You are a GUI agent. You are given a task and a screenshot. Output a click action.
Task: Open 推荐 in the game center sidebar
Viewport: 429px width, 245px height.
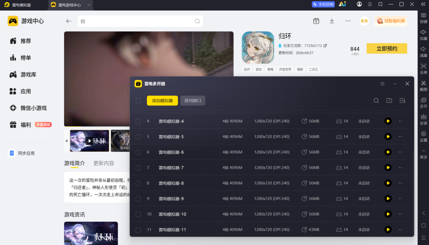[20, 41]
